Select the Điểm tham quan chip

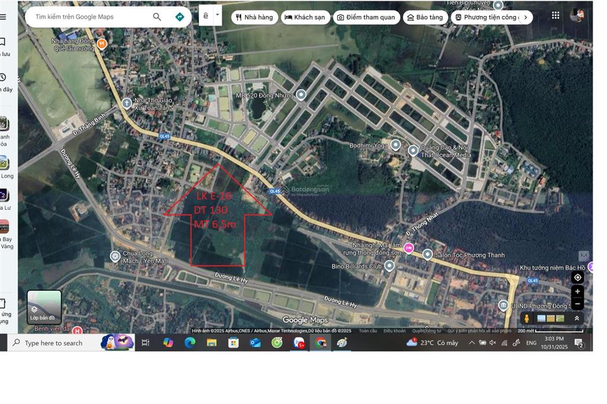click(x=366, y=17)
